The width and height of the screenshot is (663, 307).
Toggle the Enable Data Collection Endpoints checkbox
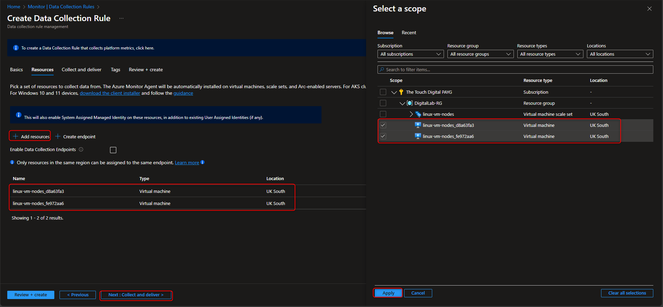coord(113,150)
